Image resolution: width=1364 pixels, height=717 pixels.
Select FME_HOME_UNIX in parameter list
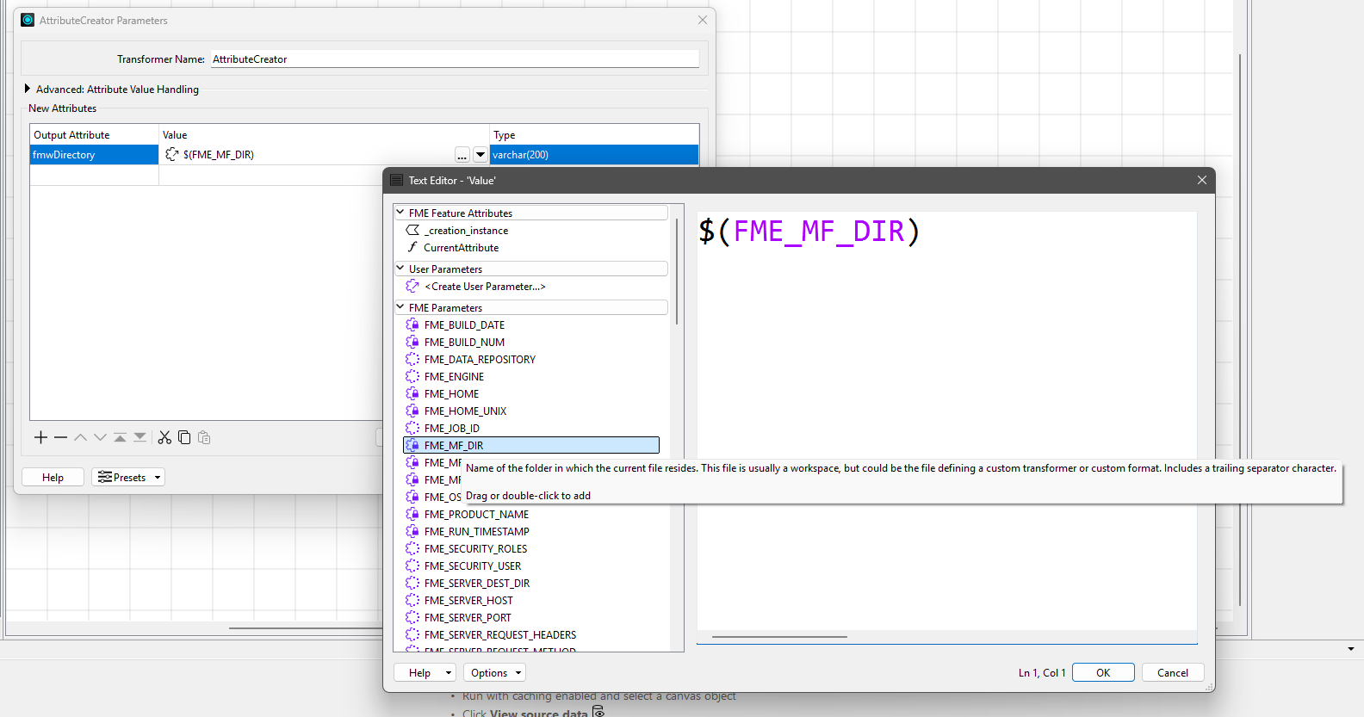coord(465,411)
